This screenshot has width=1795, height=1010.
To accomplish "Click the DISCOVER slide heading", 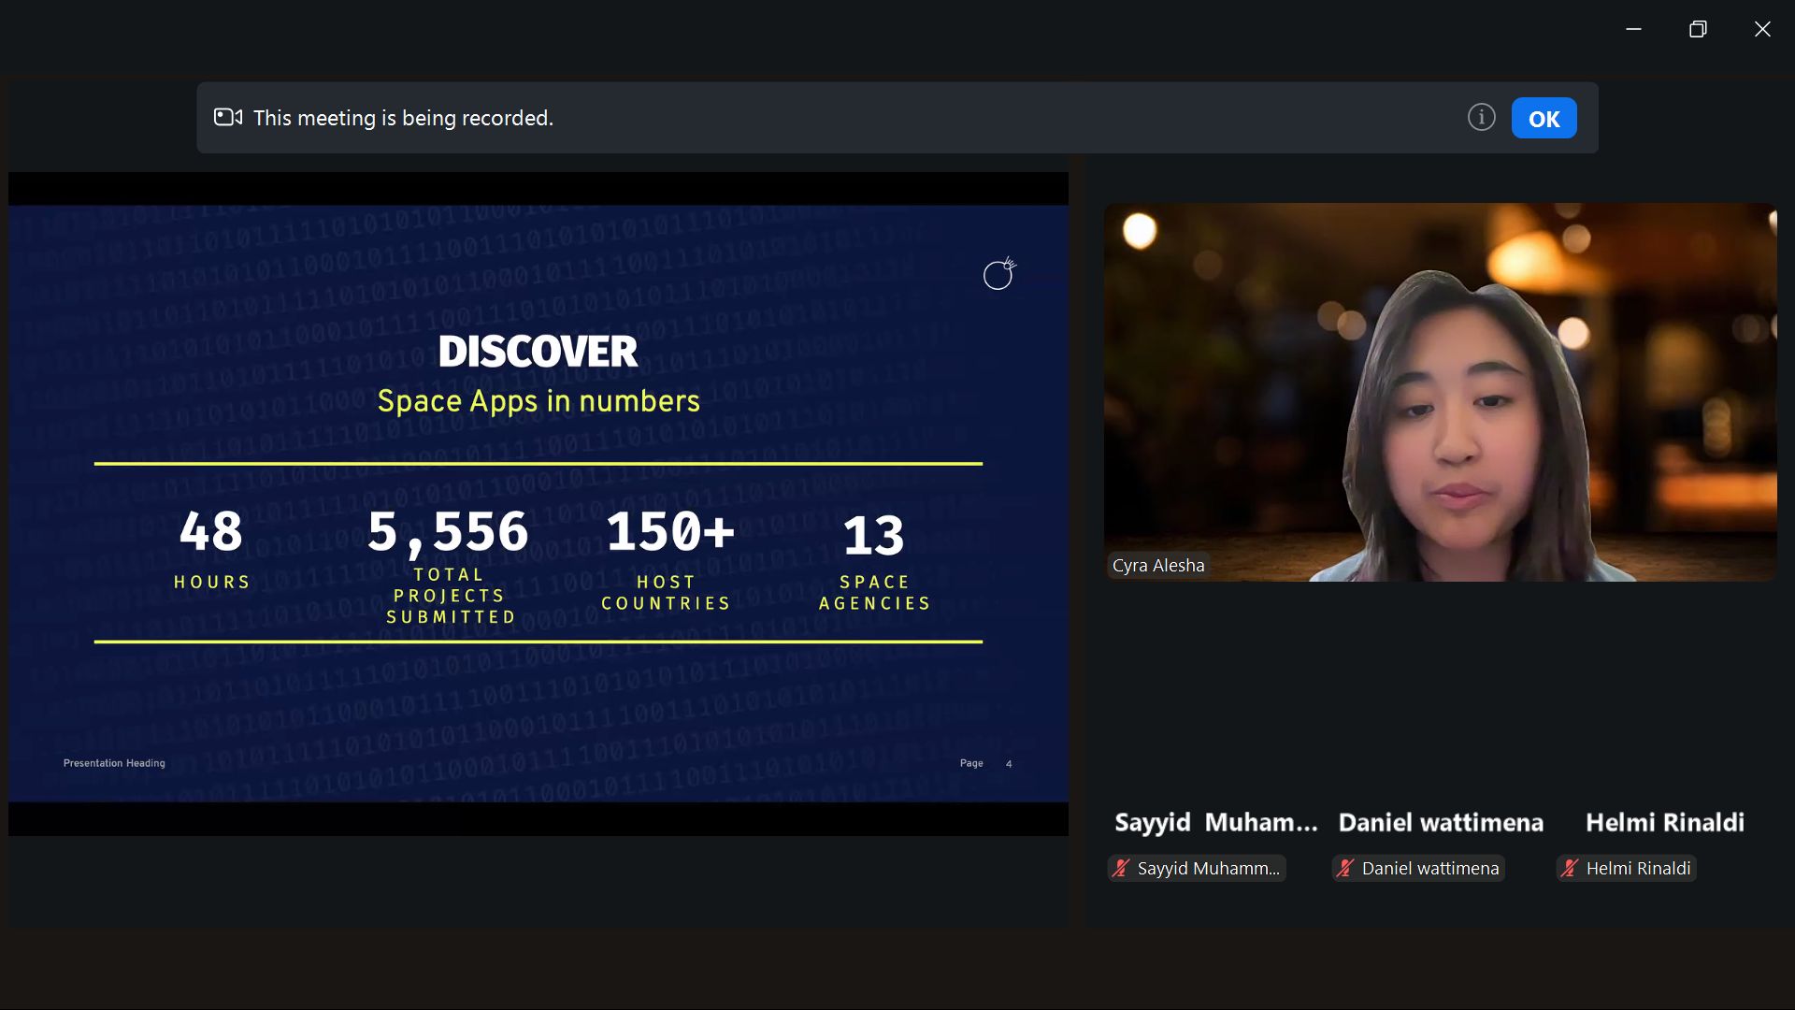I will (x=538, y=352).
